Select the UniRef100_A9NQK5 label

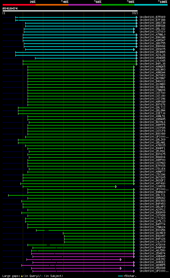pos(152,67)
